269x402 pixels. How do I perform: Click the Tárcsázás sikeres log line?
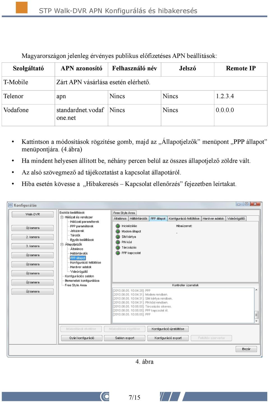142,307
